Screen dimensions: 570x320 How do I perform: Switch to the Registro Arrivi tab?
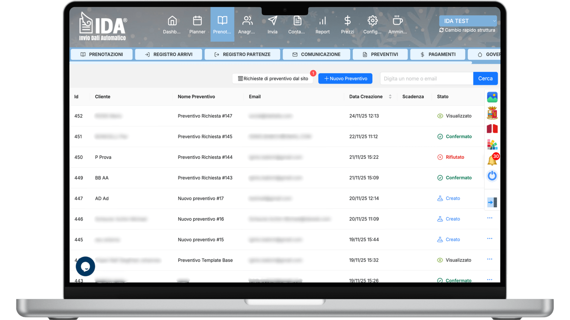(168, 55)
